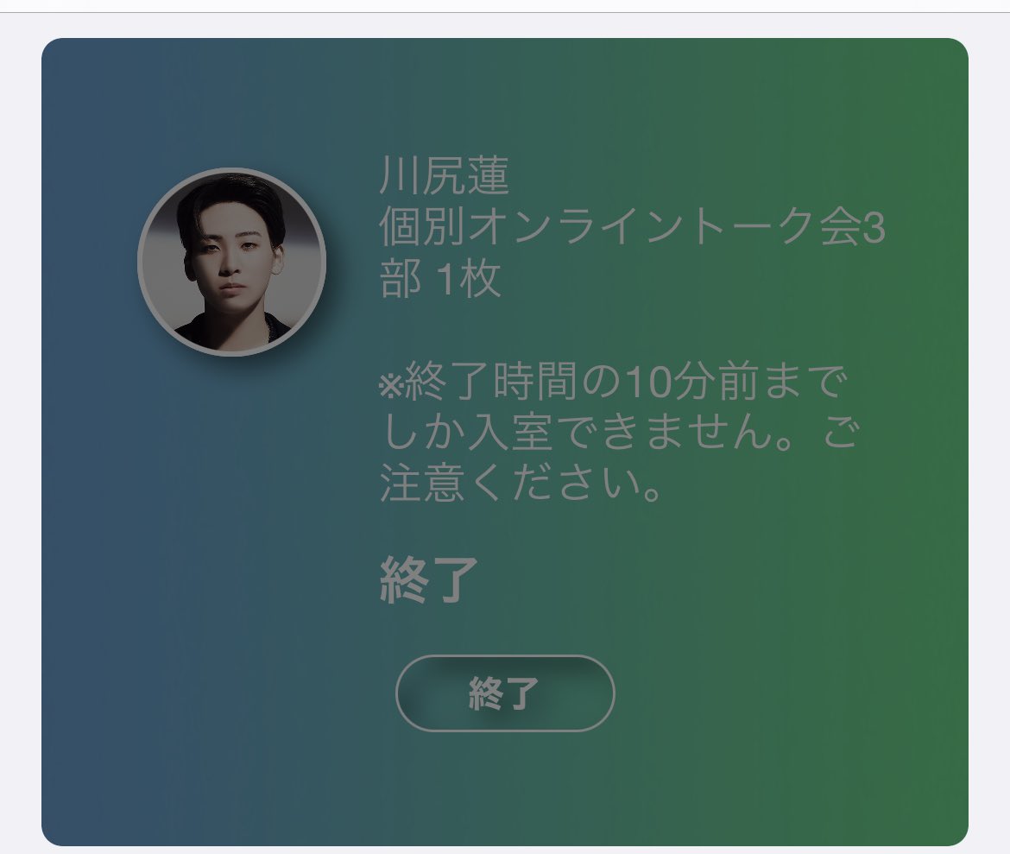Open the circular member profile photo

pos(232,262)
